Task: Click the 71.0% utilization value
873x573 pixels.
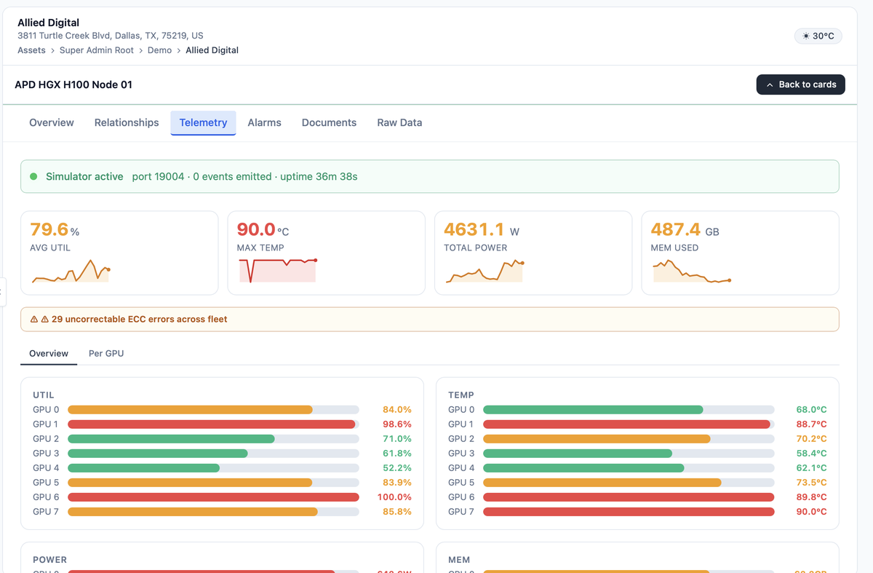Action: [x=397, y=439]
